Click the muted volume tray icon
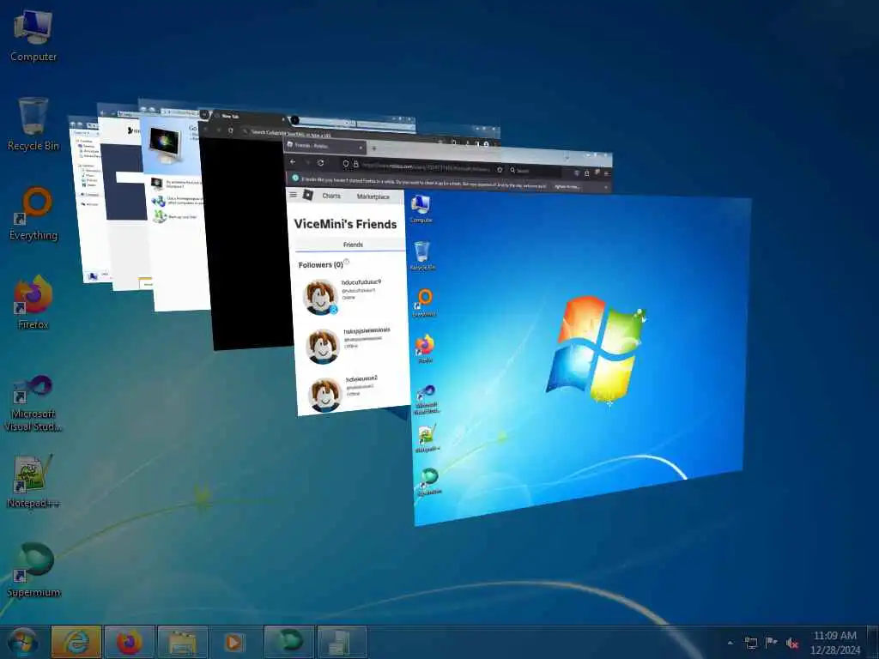This screenshot has width=879, height=659. coord(792,644)
